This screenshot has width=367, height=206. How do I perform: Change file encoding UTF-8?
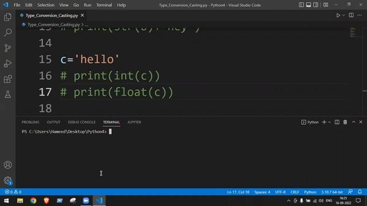pos(280,192)
